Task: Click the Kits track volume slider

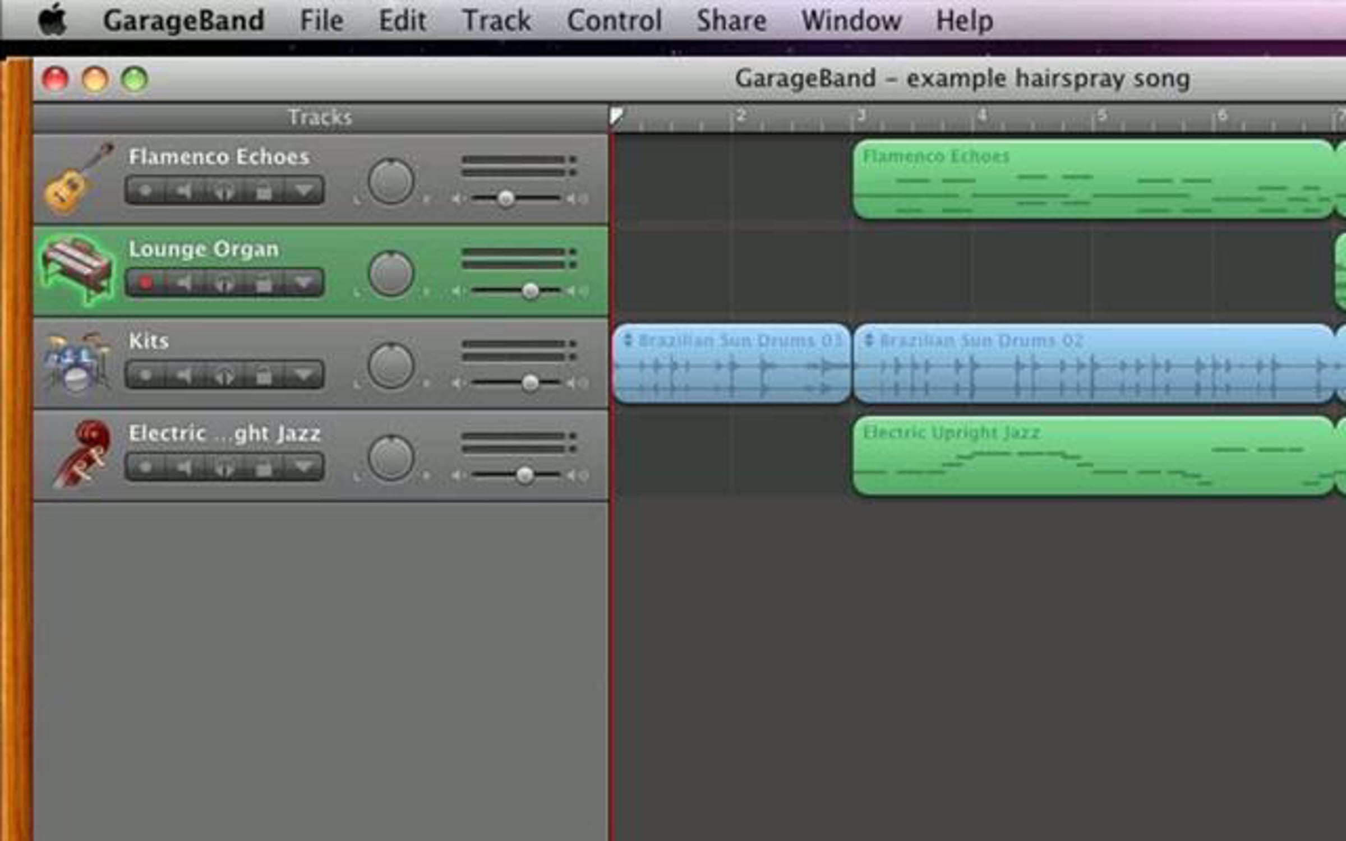Action: tap(530, 383)
